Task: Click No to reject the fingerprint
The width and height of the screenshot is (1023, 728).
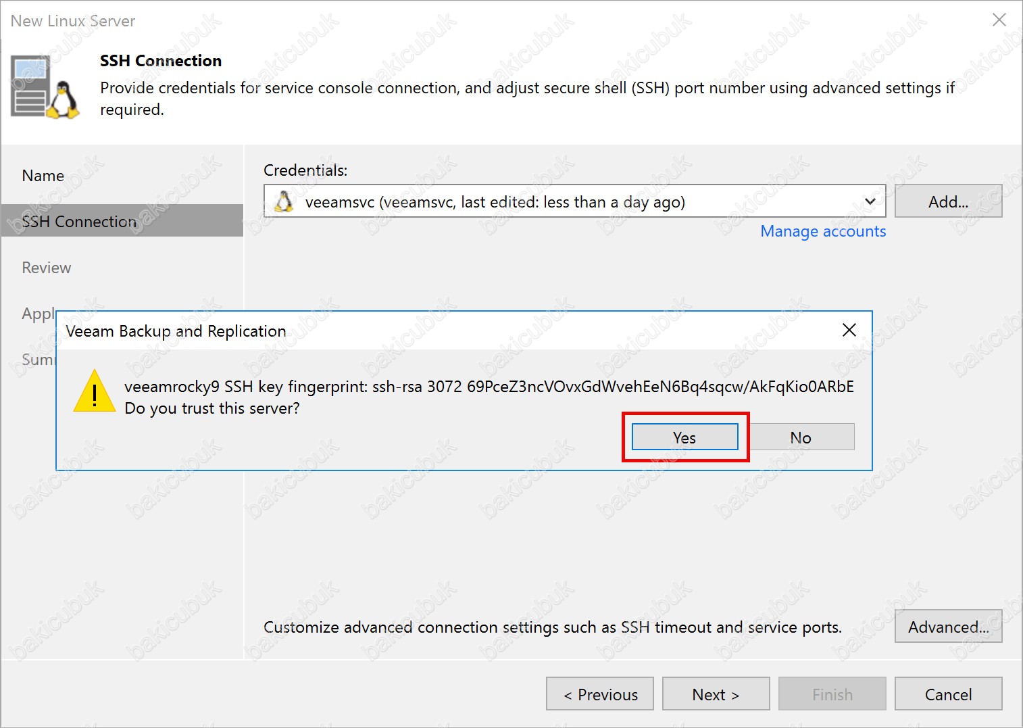Action: coord(801,437)
